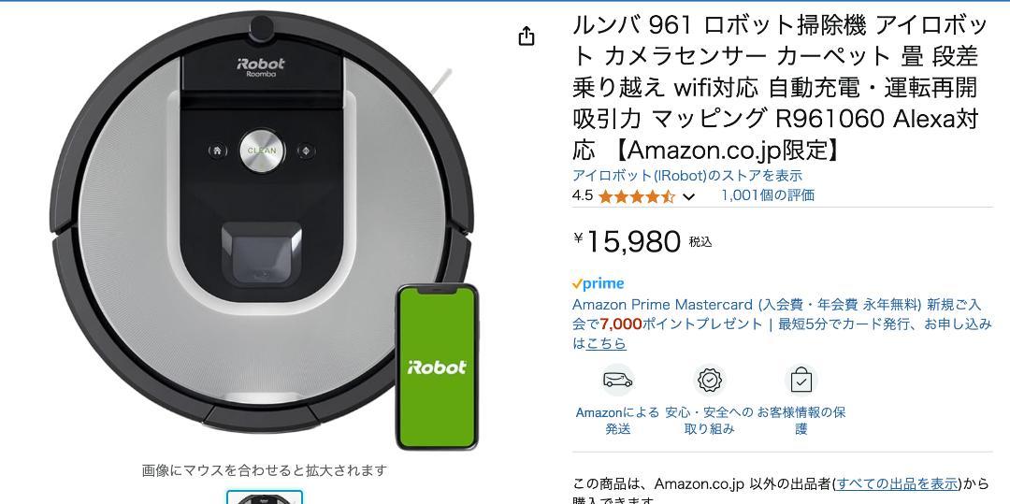This screenshot has height=504, width=1010.
Task: Select the Roomba thumbnail below main image
Action: [265, 497]
